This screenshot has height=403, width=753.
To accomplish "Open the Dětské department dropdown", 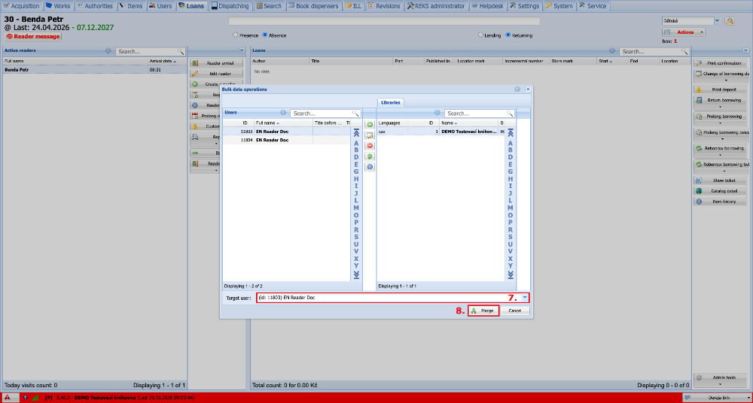I will pos(718,20).
